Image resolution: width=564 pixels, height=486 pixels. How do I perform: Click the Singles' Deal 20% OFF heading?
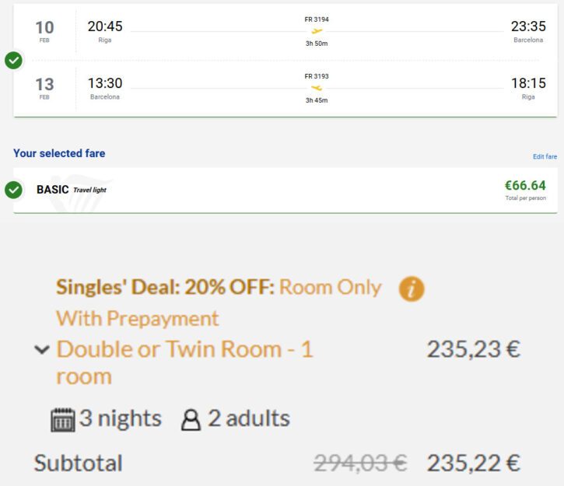point(165,287)
